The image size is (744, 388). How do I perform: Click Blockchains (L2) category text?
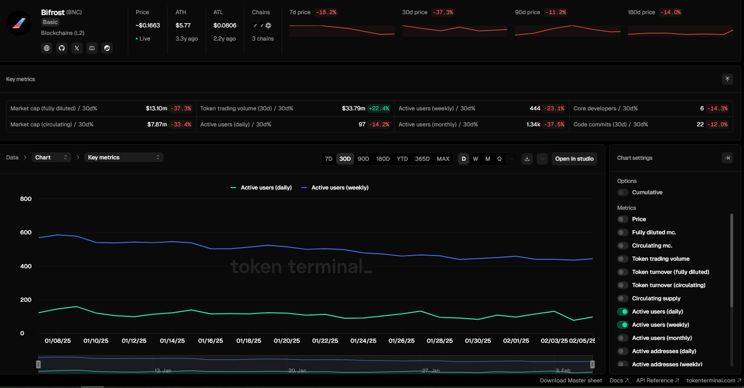click(63, 33)
